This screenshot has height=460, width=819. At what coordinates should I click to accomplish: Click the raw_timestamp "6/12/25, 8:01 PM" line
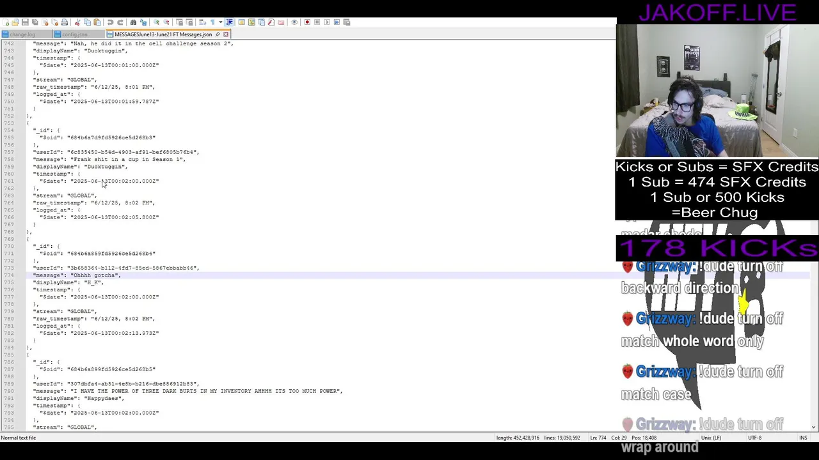pos(94,87)
